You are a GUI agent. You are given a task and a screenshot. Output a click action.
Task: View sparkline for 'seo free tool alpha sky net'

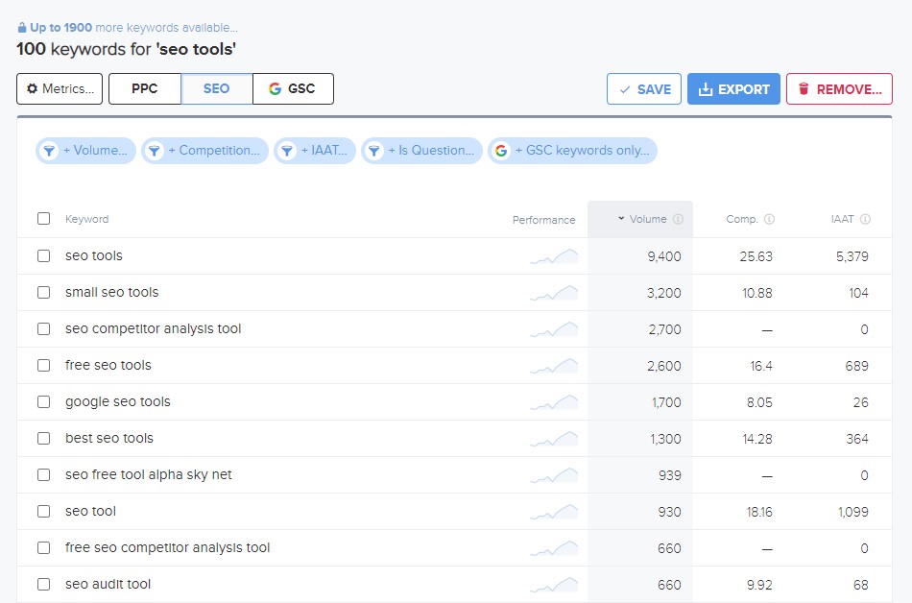coord(554,475)
